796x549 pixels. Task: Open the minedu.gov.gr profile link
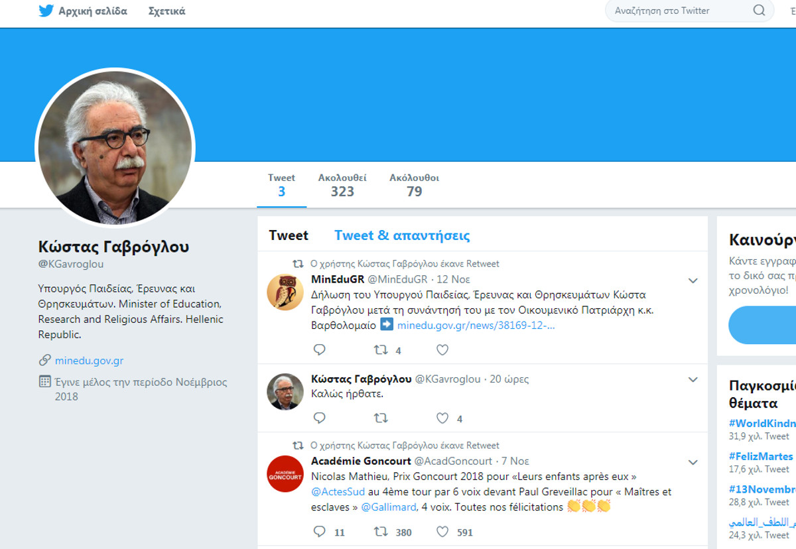89,361
